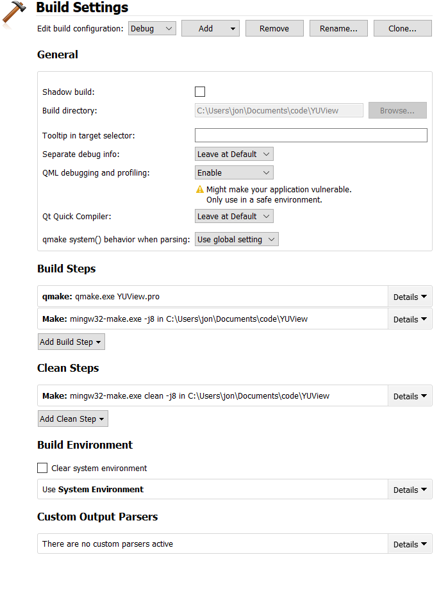Image resolution: width=448 pixels, height=598 pixels.
Task: Enable Clear system environment
Action: pos(42,468)
